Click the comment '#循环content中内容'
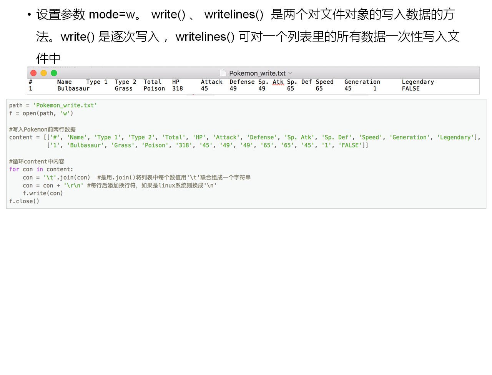492x375 pixels. click(x=37, y=161)
